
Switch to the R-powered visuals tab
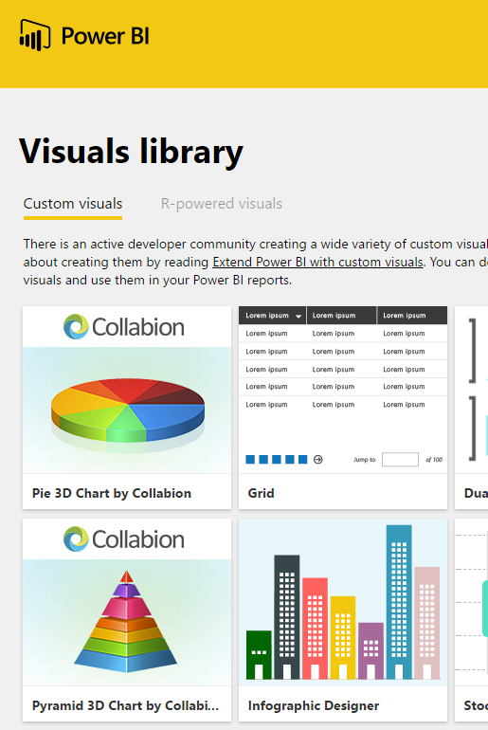222,204
